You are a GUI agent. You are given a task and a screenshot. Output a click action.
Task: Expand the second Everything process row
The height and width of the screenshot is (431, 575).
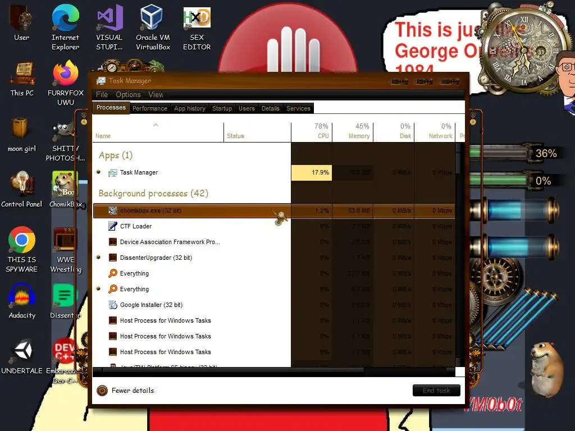98,289
